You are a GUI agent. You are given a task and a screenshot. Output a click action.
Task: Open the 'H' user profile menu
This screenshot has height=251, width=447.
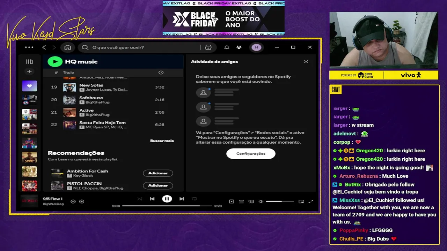256,47
